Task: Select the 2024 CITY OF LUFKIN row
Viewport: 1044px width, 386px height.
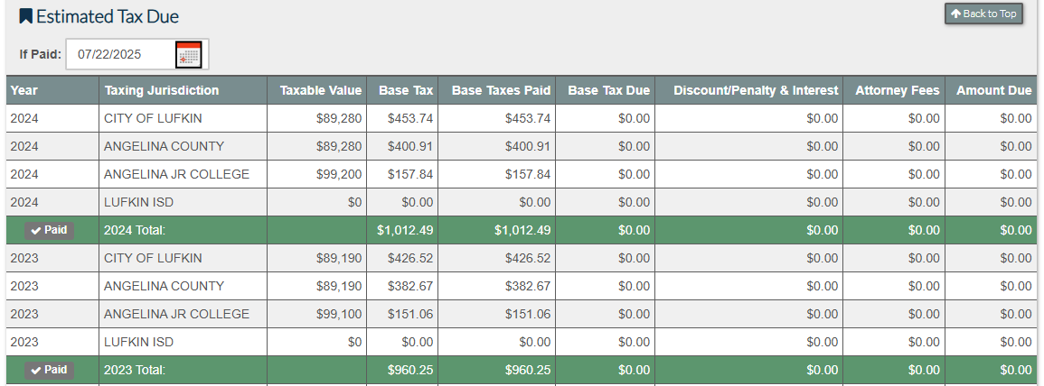Action: coord(151,118)
